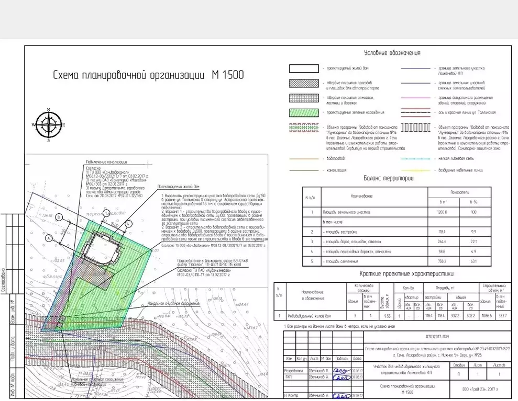
Task: Click the '264.6' roads area value
Action: [442, 242]
